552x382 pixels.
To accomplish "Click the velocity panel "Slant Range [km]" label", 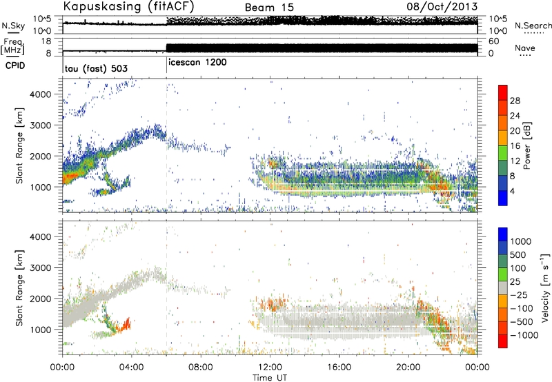I will (20, 288).
